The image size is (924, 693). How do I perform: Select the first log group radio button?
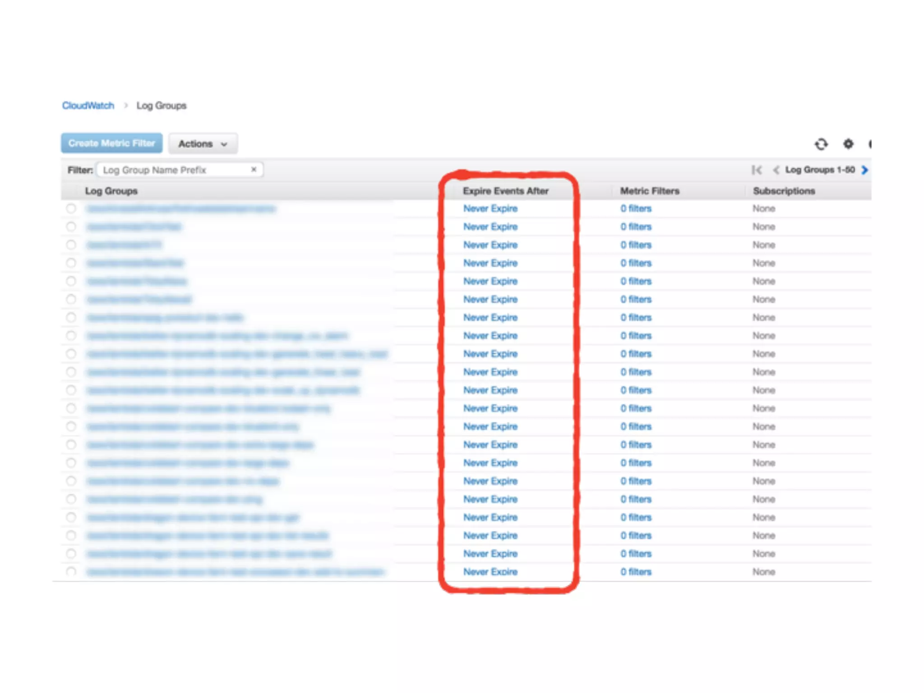coord(71,208)
